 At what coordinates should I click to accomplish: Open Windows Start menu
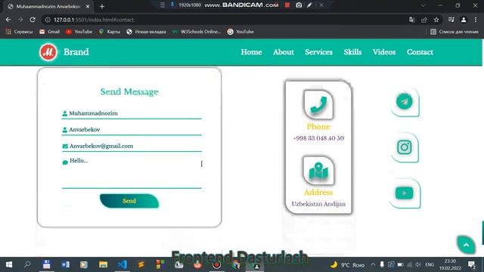pos(9,264)
